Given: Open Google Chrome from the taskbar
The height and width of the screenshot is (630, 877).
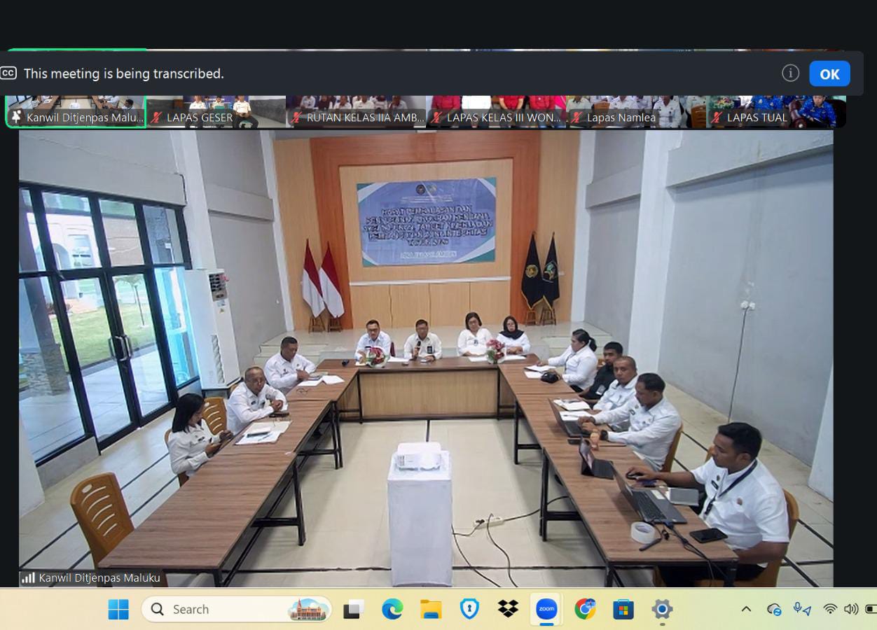Looking at the screenshot, I should point(585,609).
